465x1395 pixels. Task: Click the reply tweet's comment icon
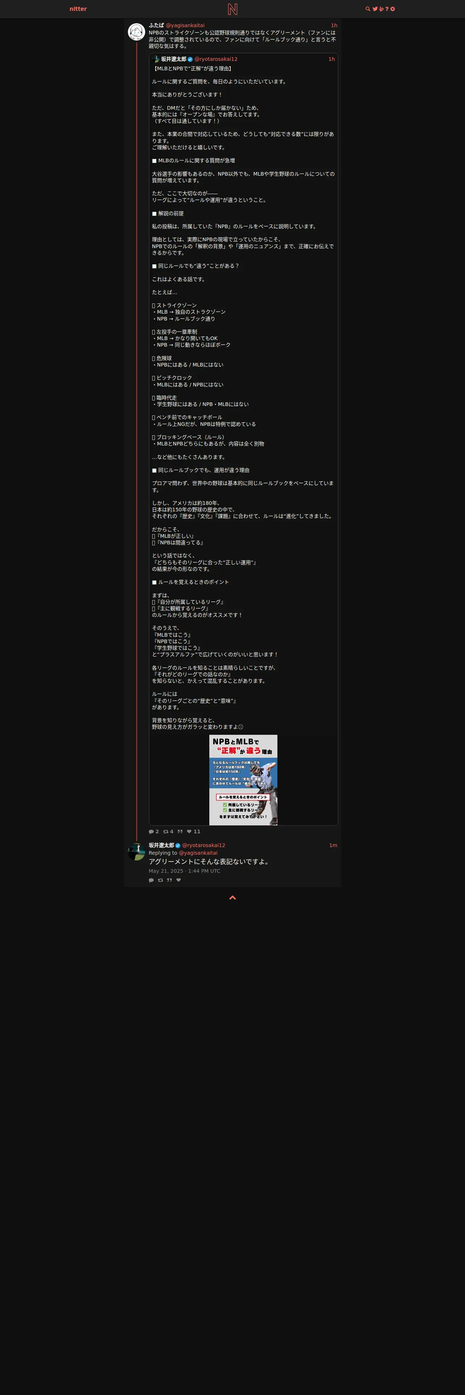click(151, 880)
